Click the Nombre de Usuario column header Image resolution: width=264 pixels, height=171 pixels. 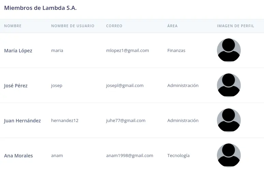tap(73, 26)
